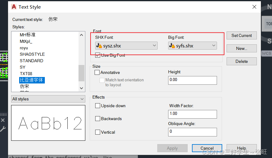The width and height of the screenshot is (272, 158).
Task: Click the WCS label on the ViewCube
Action: (x=266, y=53)
